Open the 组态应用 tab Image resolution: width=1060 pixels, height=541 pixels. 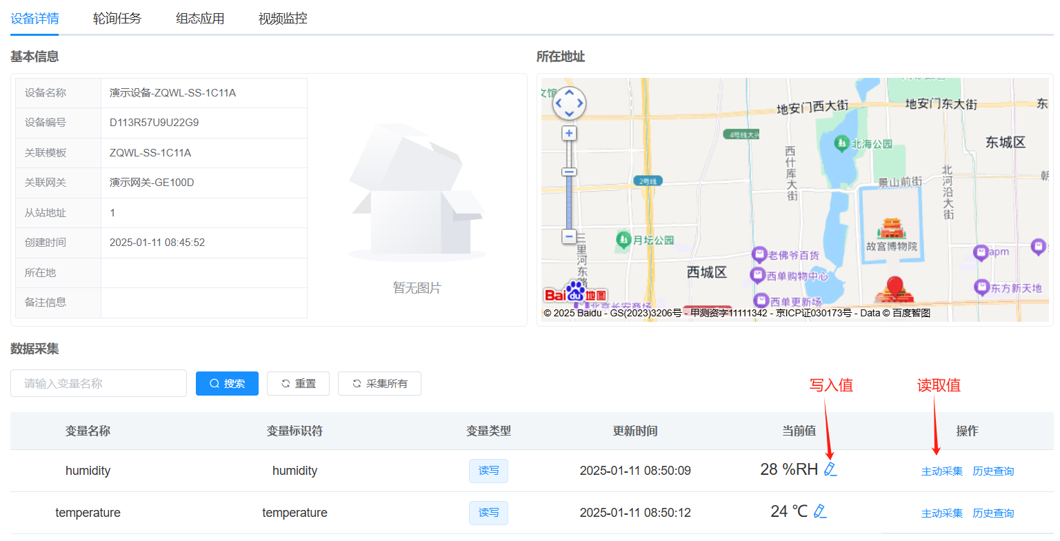200,19
